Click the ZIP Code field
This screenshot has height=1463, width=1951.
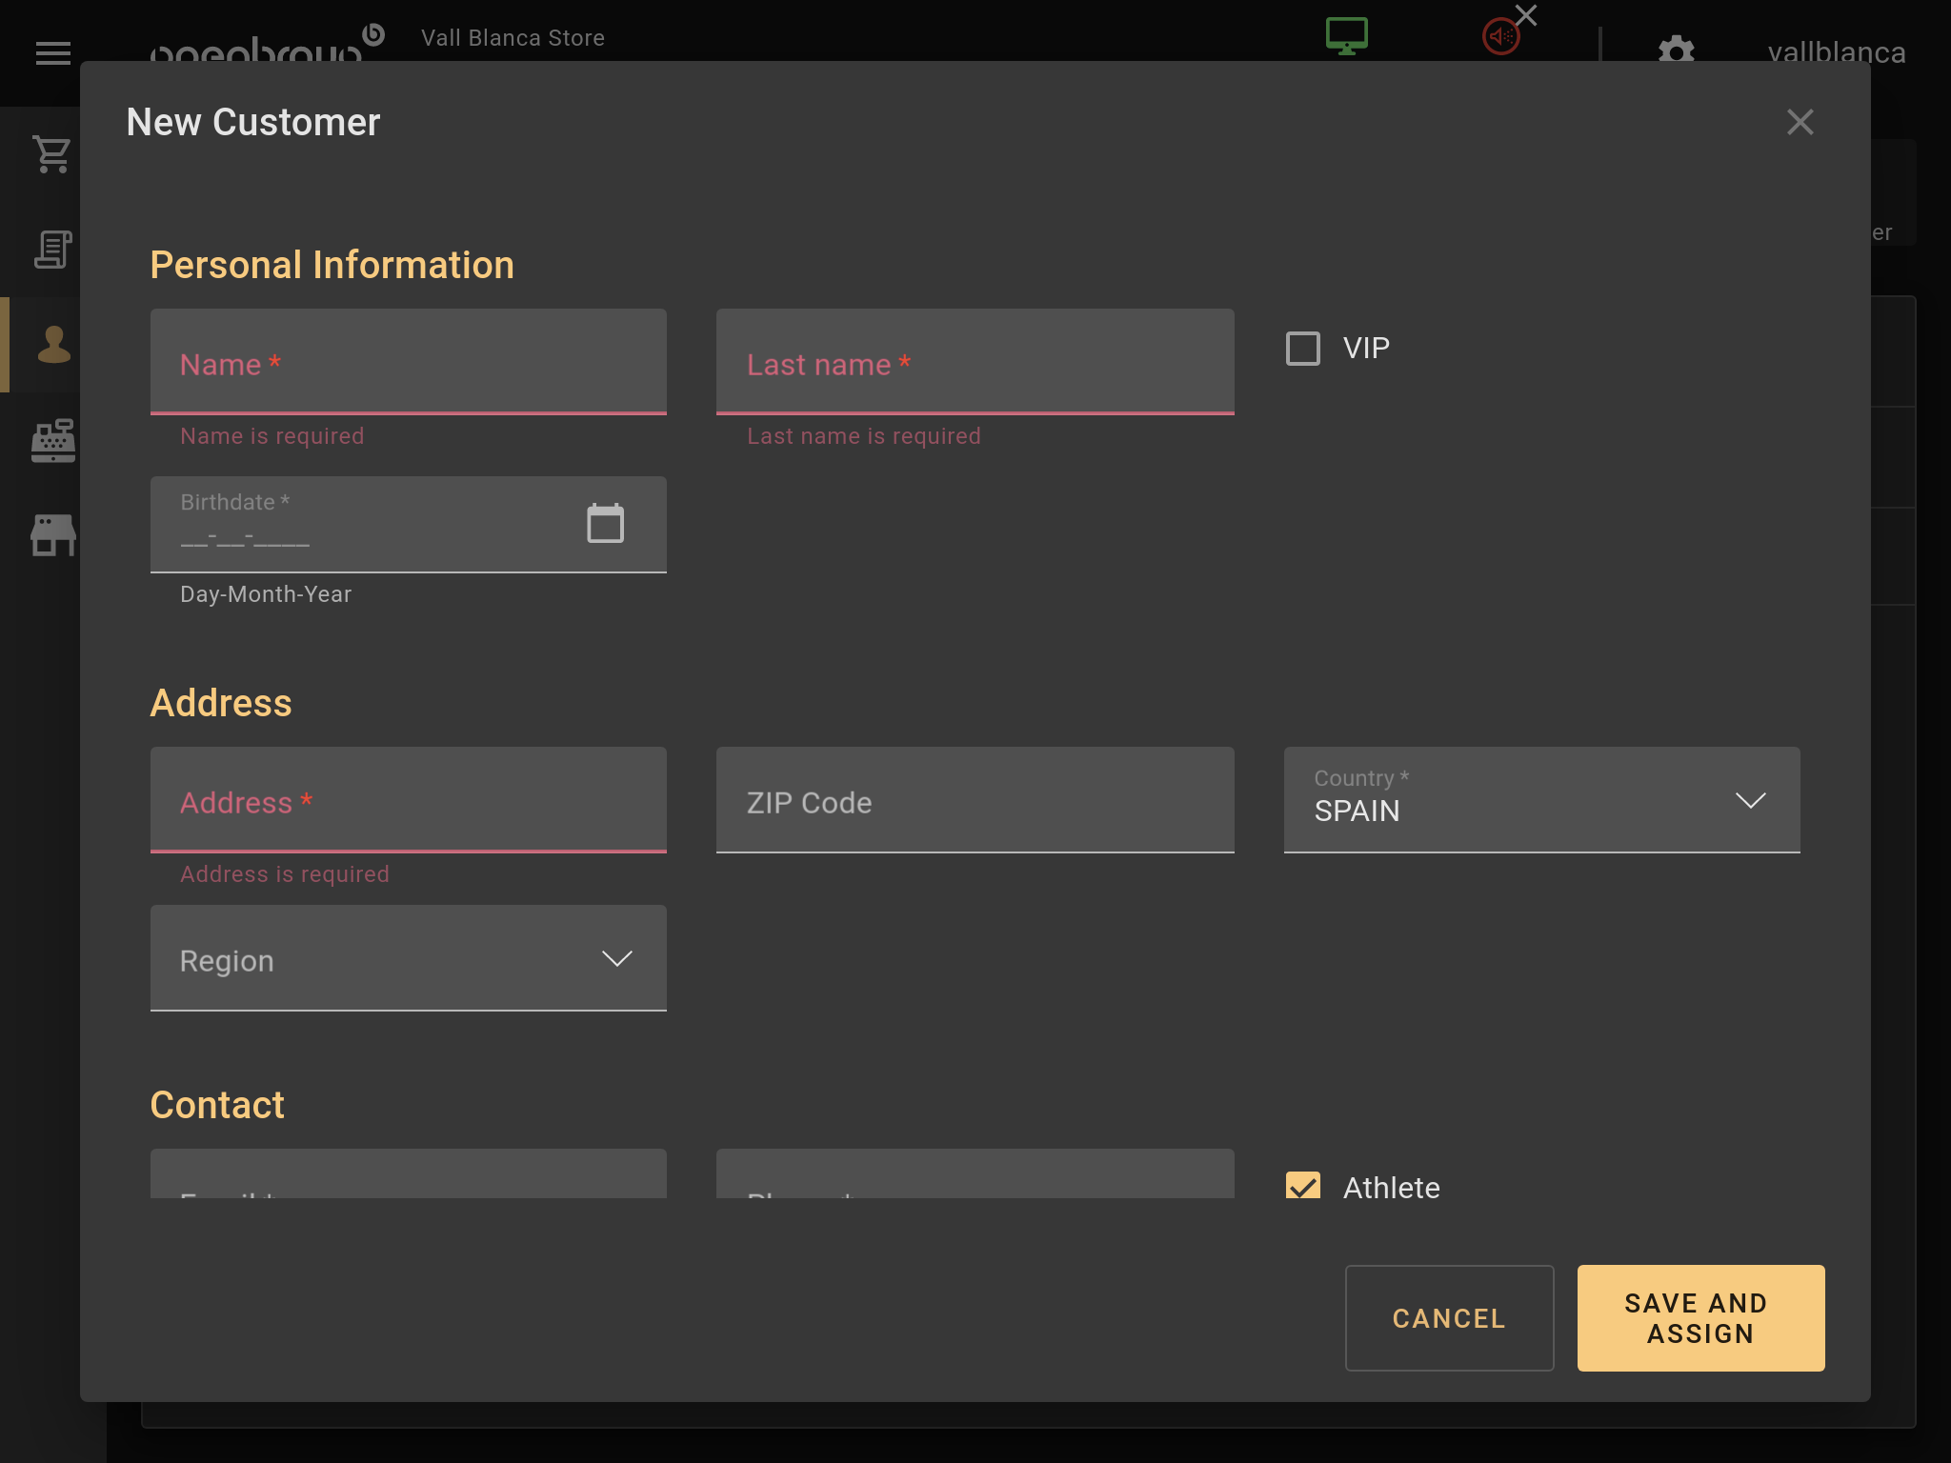click(975, 800)
